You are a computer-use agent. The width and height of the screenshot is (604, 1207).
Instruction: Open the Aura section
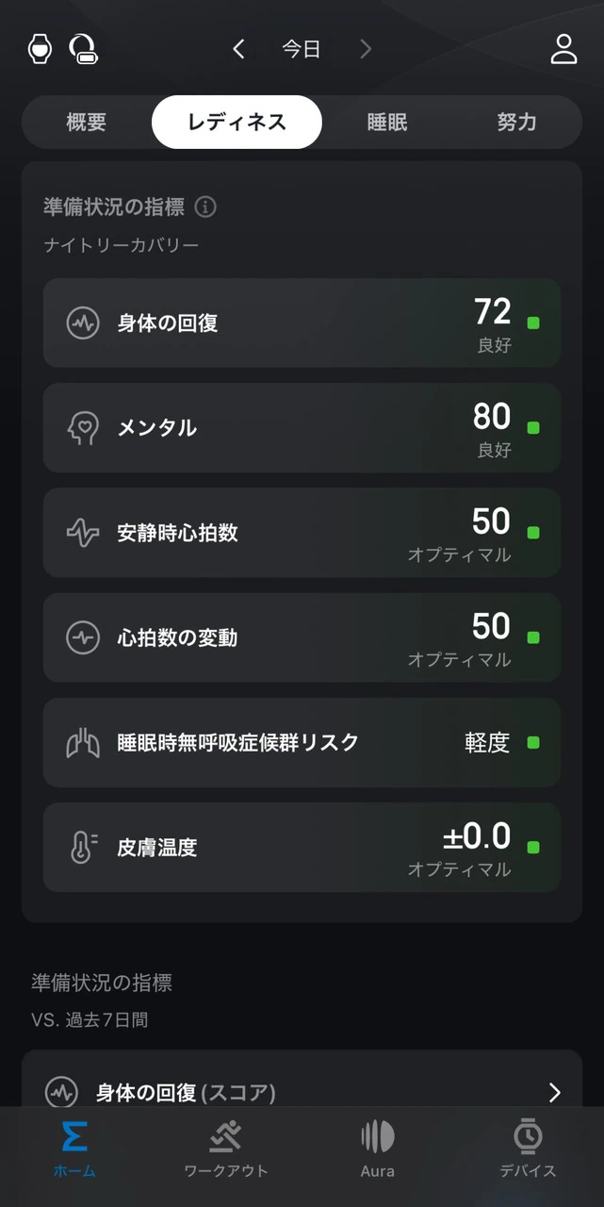[377, 1149]
